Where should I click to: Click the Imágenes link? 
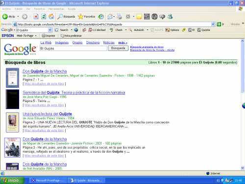pos(62,43)
